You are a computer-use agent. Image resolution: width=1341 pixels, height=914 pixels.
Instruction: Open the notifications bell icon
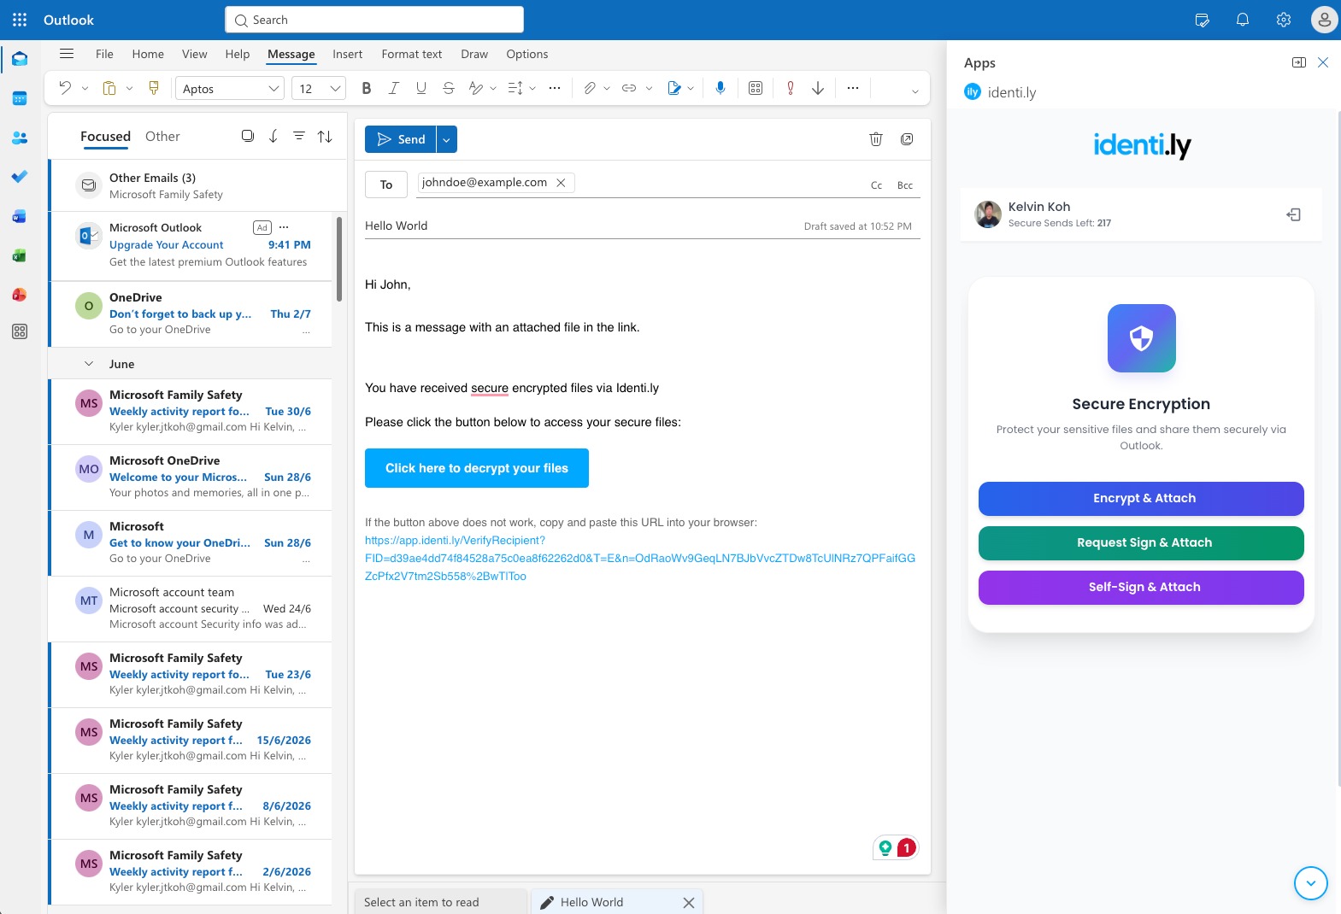click(x=1243, y=20)
